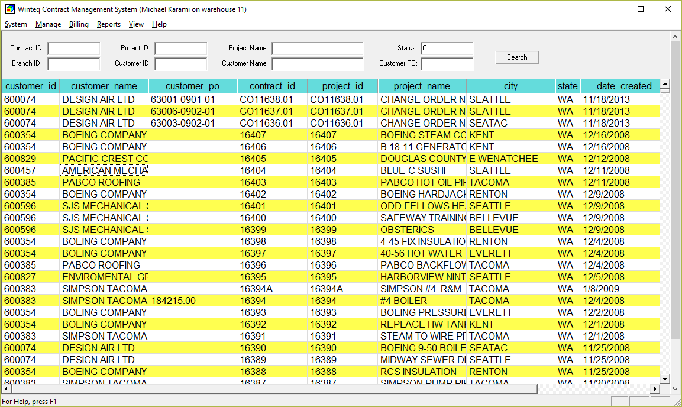Select the STEAM TO WIRE project name cell

(422, 336)
